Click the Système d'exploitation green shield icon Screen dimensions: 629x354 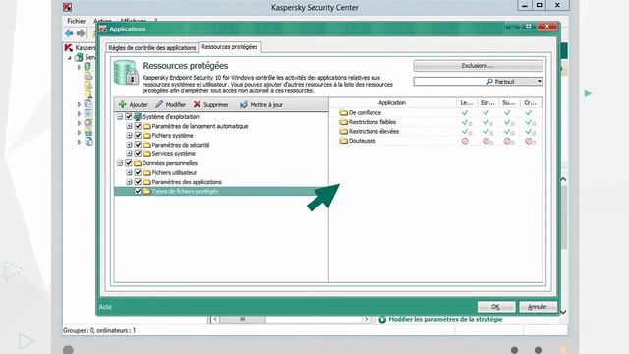(x=138, y=117)
